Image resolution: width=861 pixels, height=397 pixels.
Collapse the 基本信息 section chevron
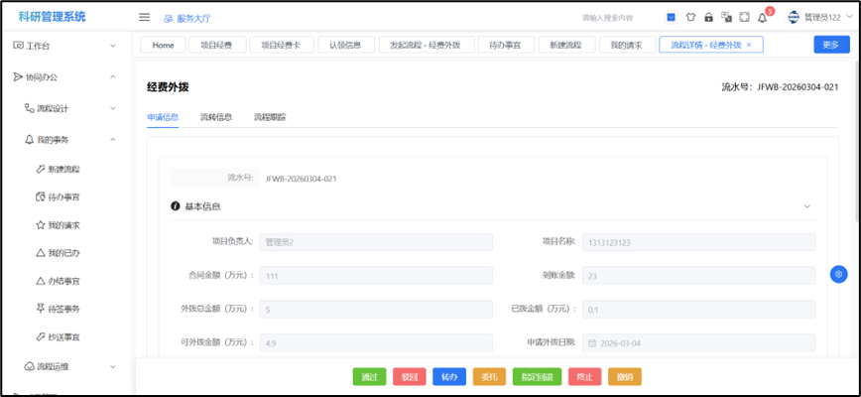point(806,206)
